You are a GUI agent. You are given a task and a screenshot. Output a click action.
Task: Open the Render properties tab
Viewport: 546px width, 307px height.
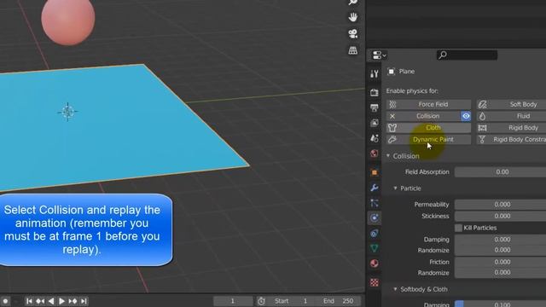[x=375, y=92]
